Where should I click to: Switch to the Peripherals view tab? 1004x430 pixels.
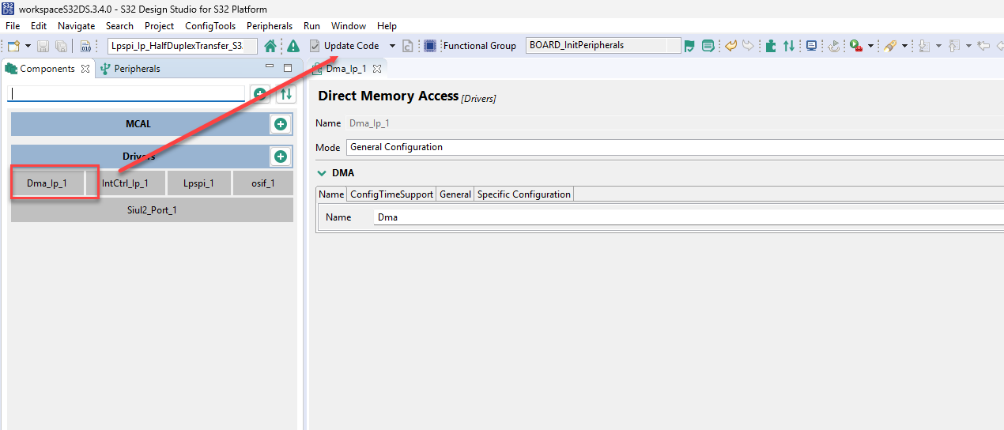click(x=130, y=69)
